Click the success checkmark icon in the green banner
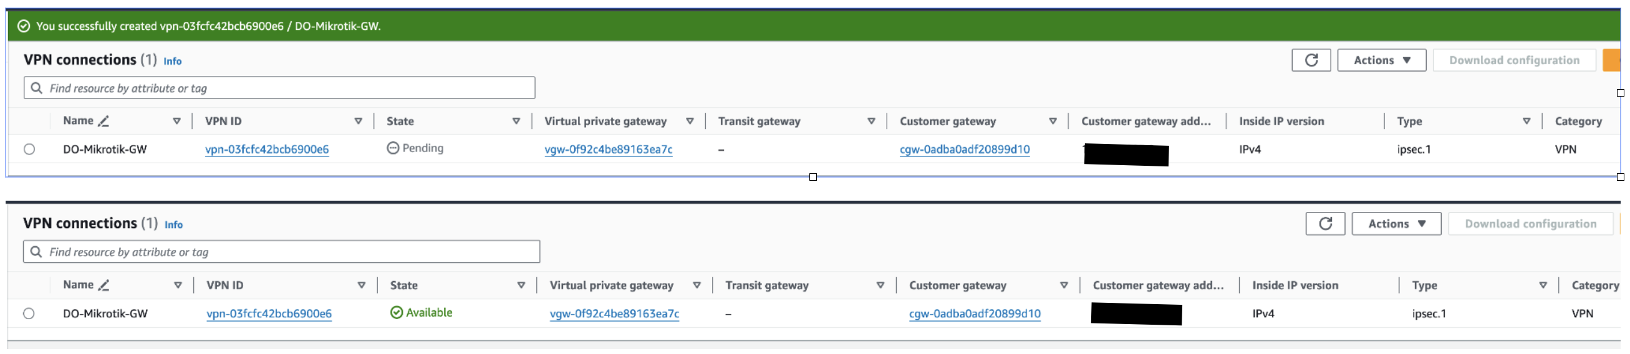 [24, 26]
